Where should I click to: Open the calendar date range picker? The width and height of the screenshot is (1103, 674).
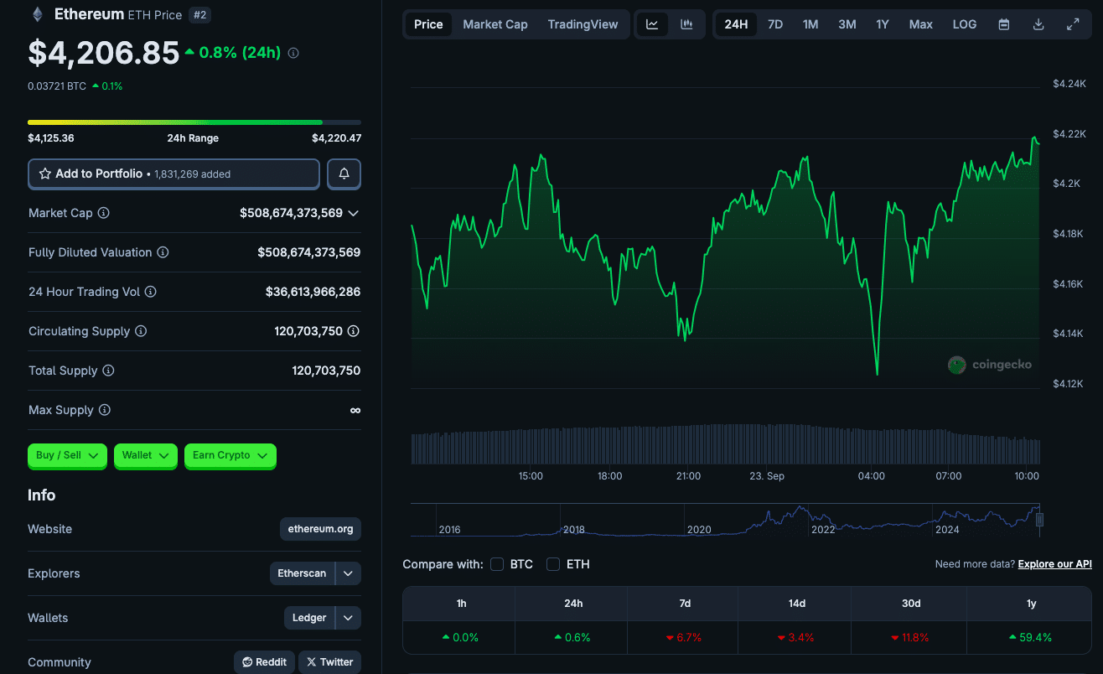pyautogui.click(x=1003, y=24)
